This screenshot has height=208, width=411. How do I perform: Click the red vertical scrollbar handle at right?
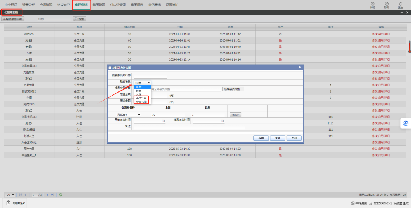pos(409,47)
